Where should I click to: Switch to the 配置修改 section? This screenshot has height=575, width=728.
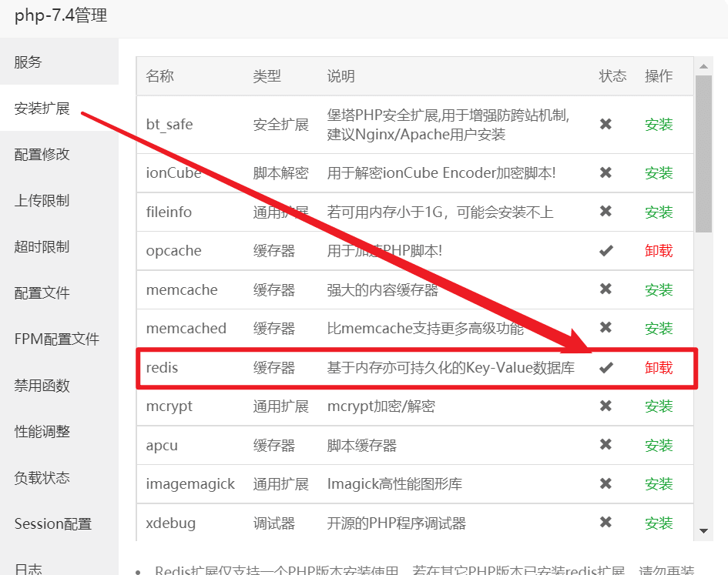(42, 155)
